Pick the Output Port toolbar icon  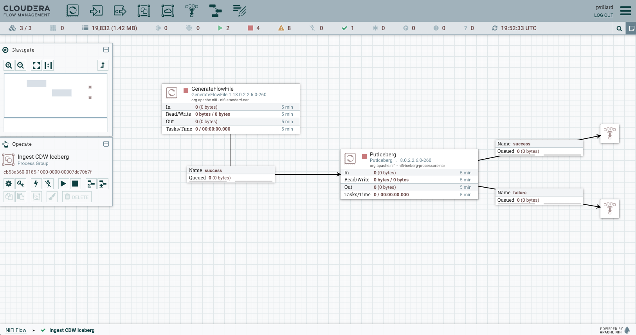120,11
